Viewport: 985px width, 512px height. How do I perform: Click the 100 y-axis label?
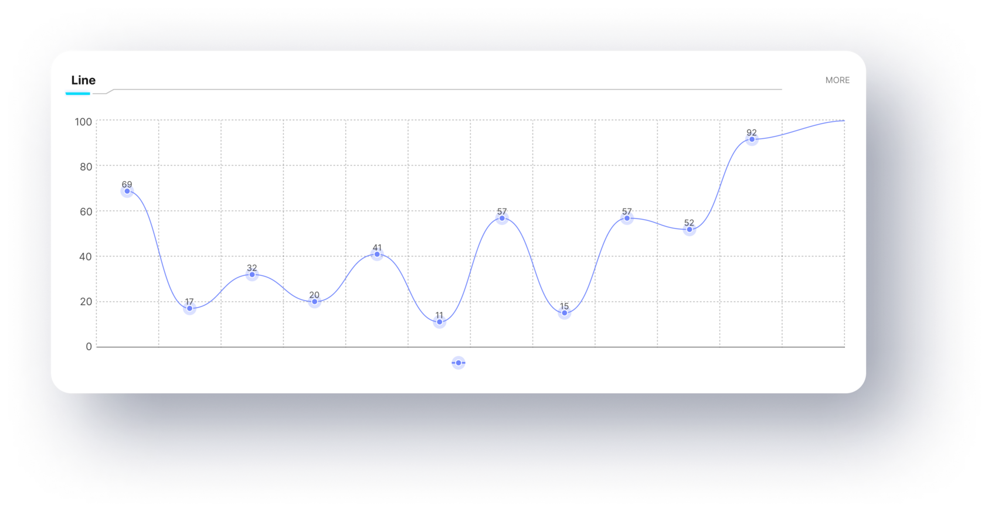point(83,122)
